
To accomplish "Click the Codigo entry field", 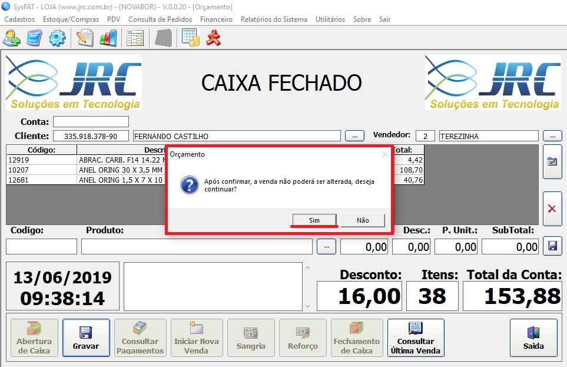I will (x=42, y=246).
